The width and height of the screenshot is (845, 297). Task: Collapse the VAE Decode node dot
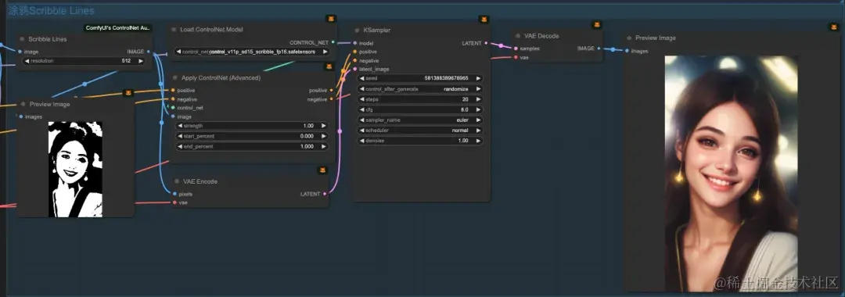[518, 36]
